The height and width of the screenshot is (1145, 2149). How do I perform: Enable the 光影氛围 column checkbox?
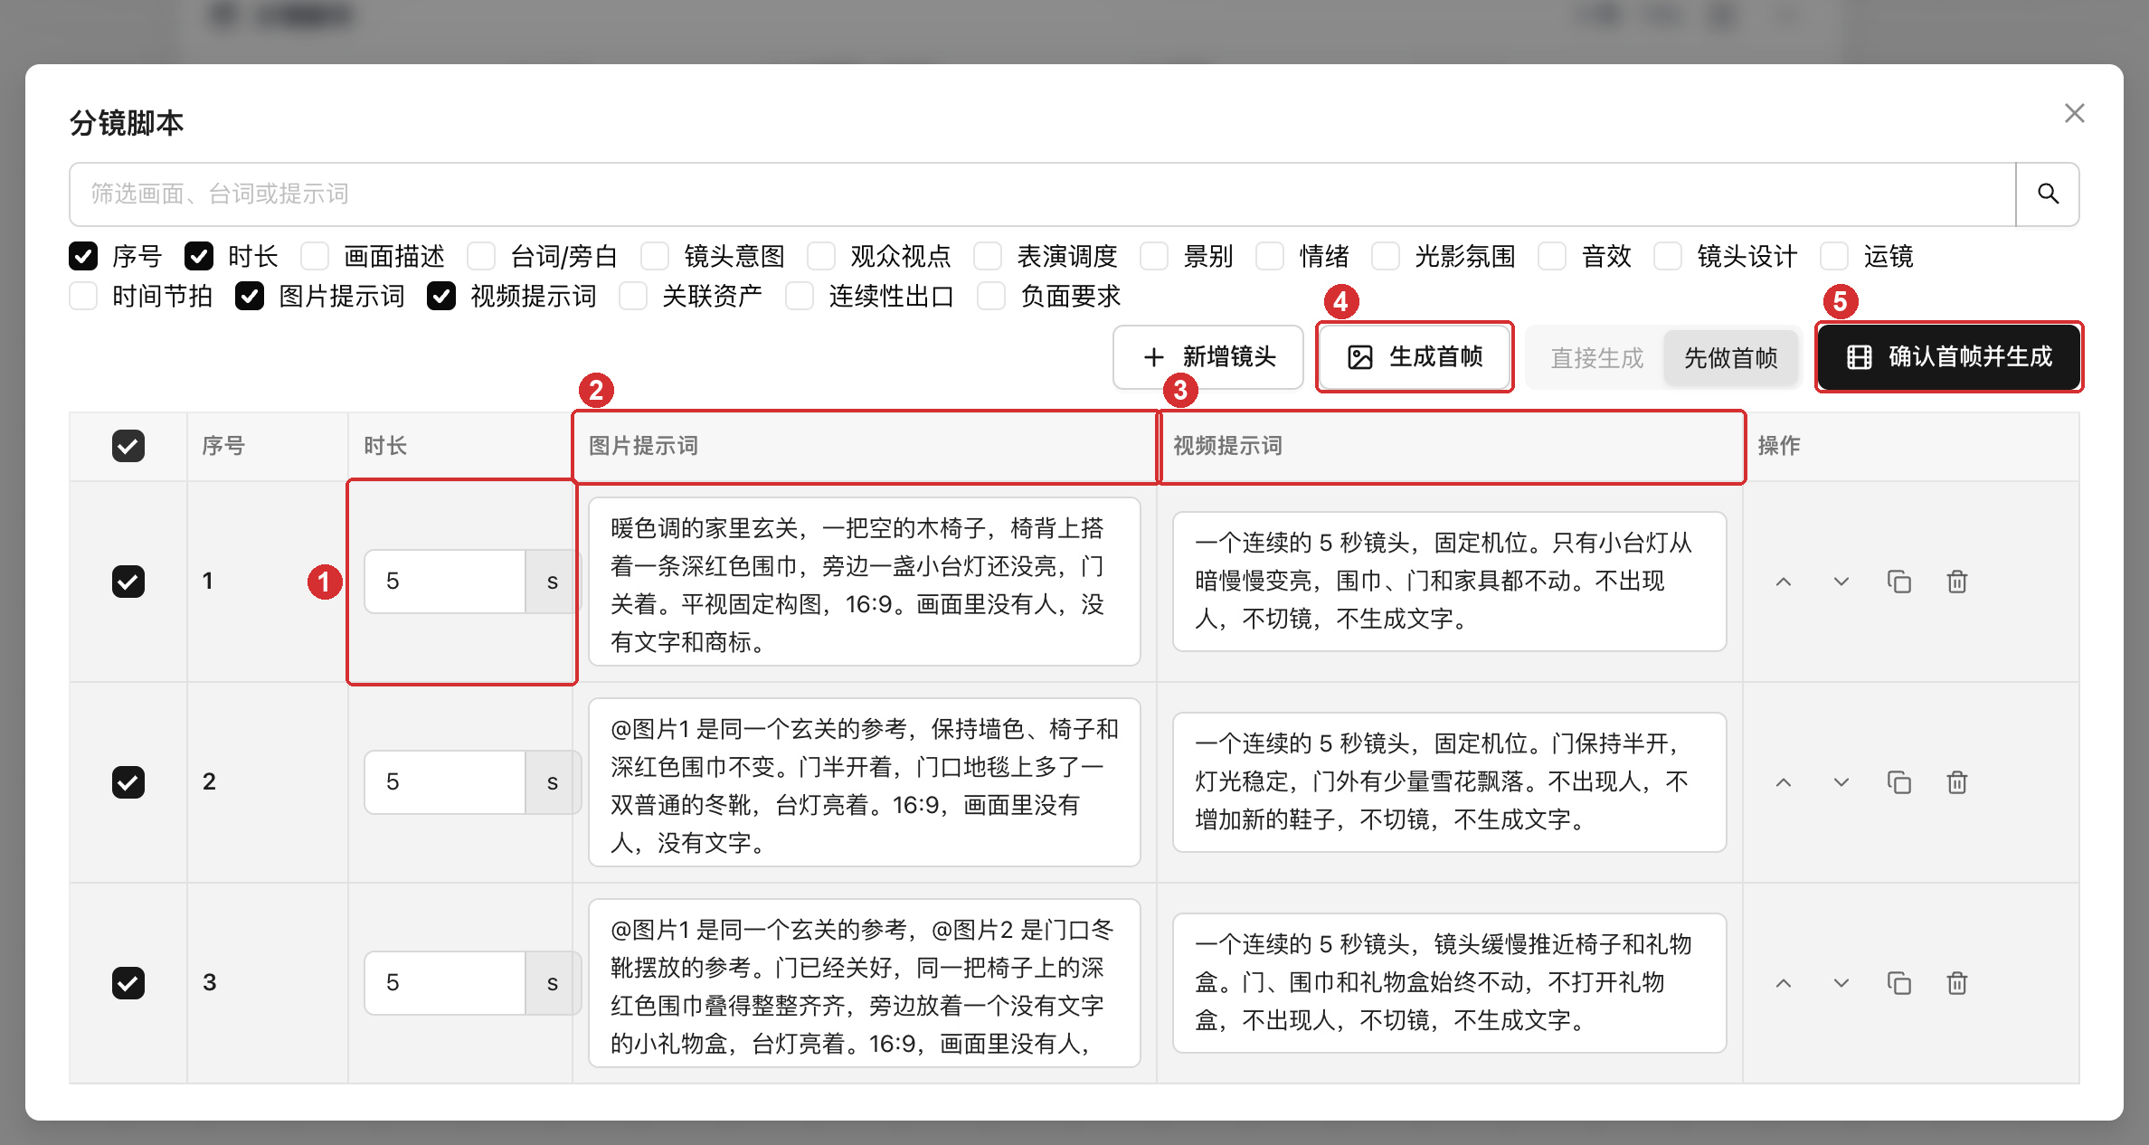[1386, 256]
